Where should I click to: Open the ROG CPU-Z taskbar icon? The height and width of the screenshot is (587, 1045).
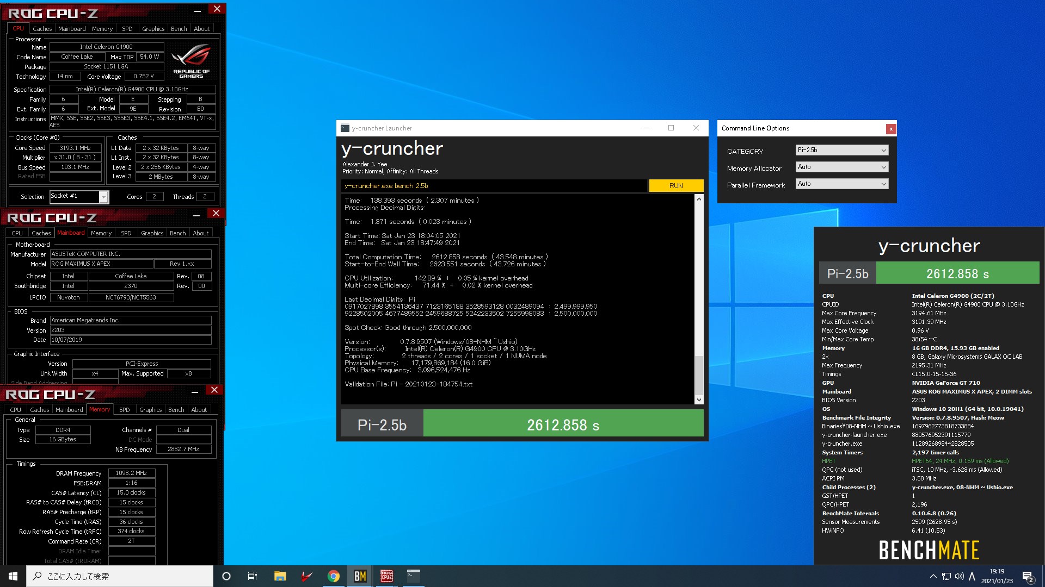click(x=387, y=576)
